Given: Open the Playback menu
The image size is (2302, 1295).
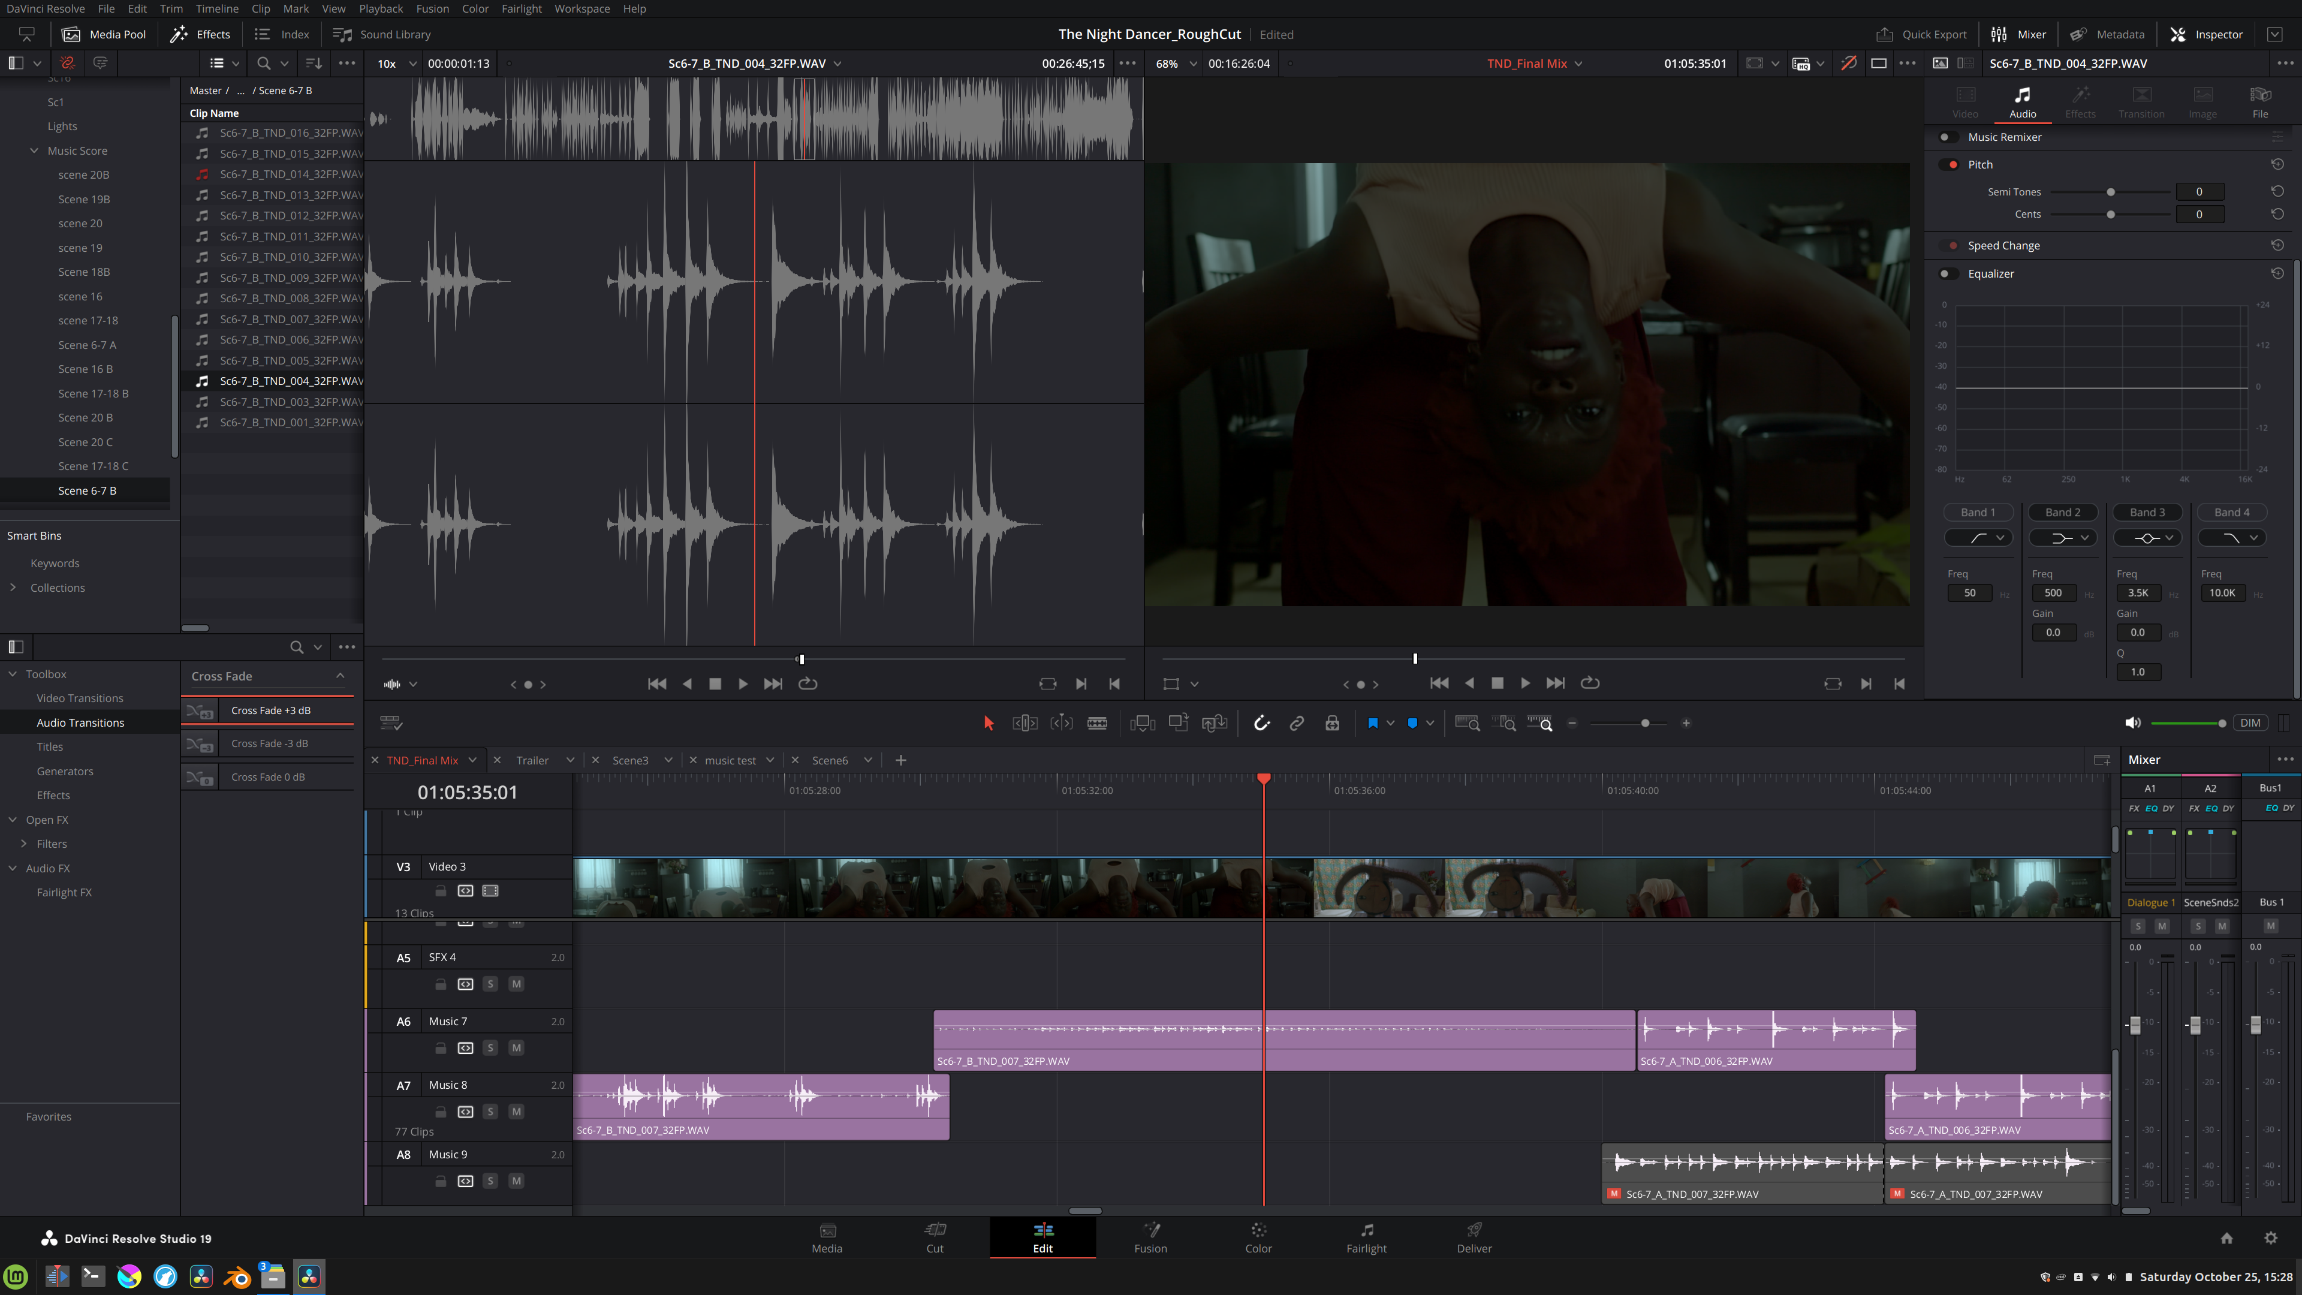Looking at the screenshot, I should [381, 9].
